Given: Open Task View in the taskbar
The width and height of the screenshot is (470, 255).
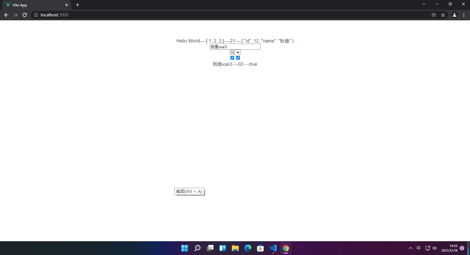Looking at the screenshot, I should click(x=210, y=248).
